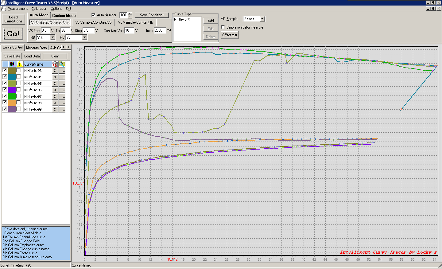Click the erase curve column header icon
Viewport: 442px width, 269px height.
click(x=55, y=64)
